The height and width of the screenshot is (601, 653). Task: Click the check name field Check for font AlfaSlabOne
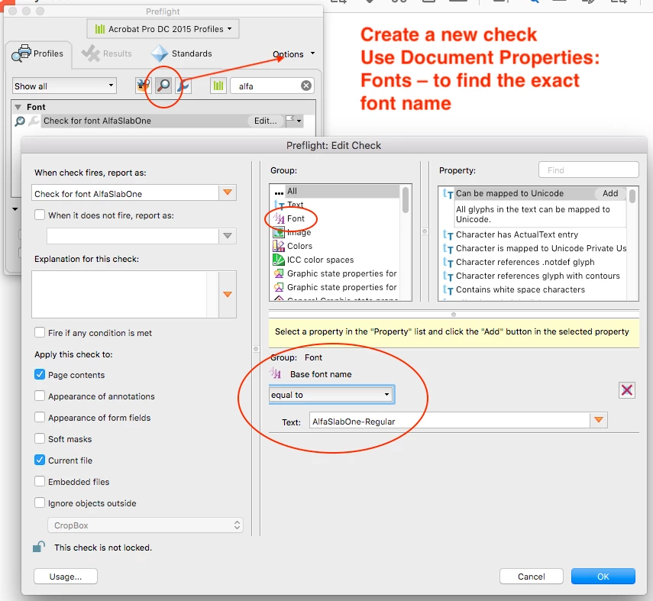125,194
